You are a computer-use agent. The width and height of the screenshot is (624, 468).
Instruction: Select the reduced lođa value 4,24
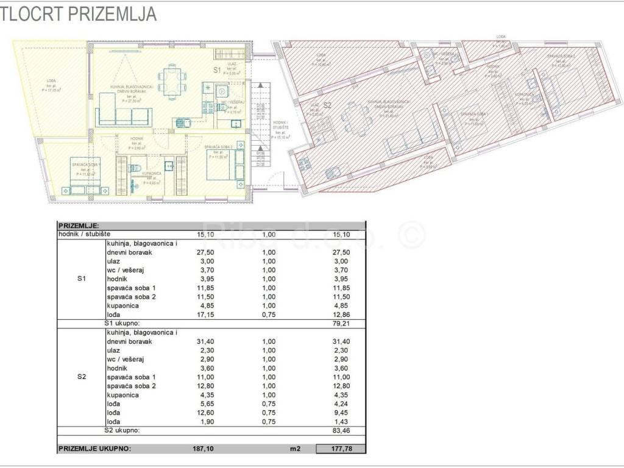tap(342, 403)
